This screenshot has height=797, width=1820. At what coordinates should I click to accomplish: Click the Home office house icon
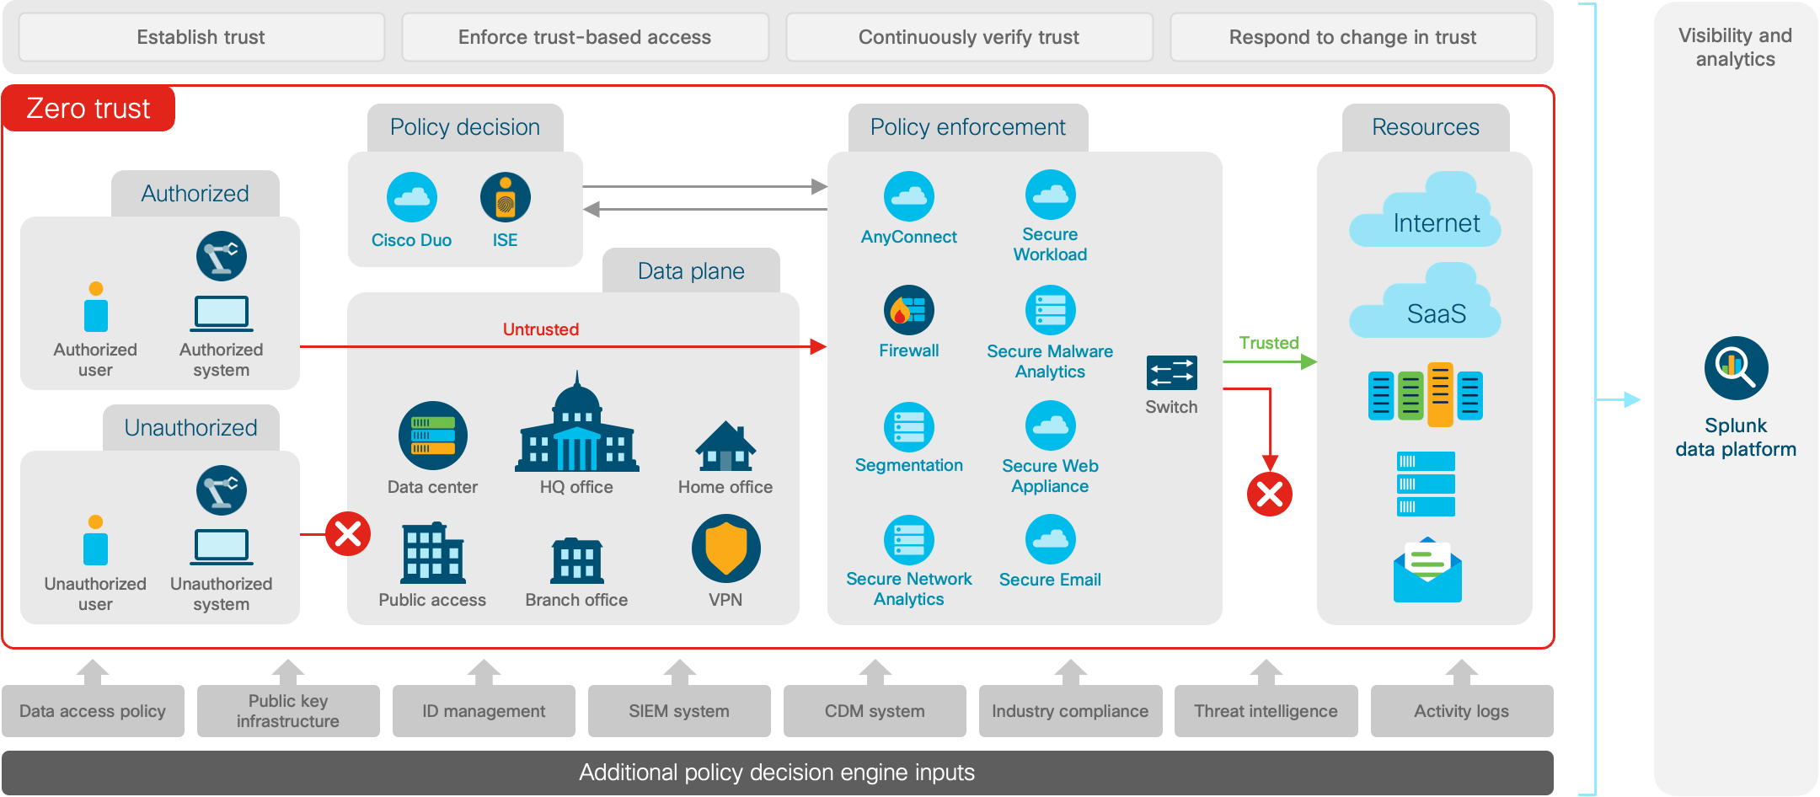pyautogui.click(x=725, y=446)
